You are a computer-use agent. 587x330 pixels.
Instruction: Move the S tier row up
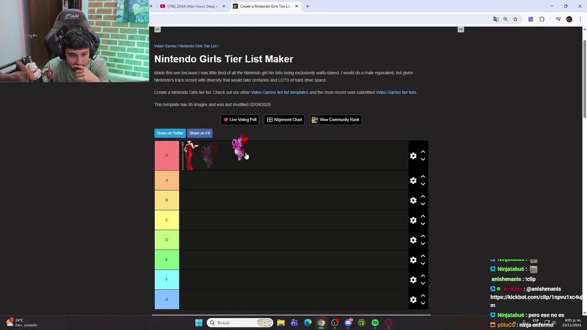pos(423,152)
